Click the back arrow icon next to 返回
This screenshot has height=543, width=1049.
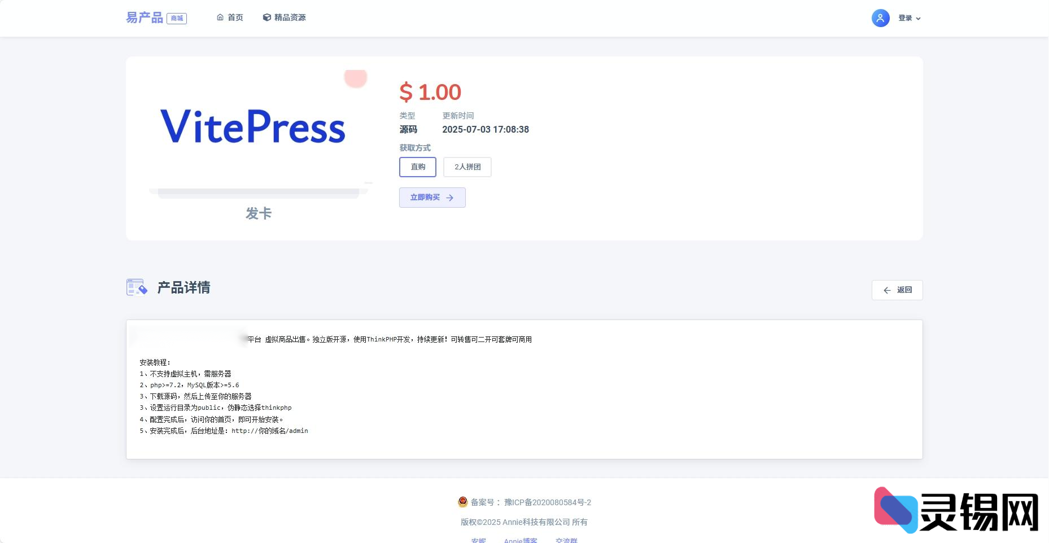coord(886,290)
